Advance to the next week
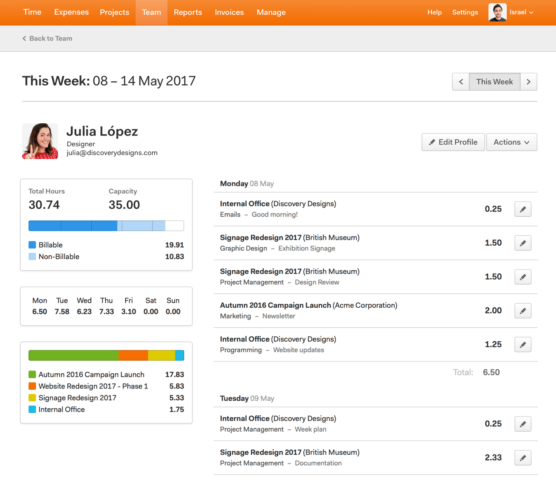The width and height of the screenshot is (556, 485). [529, 81]
